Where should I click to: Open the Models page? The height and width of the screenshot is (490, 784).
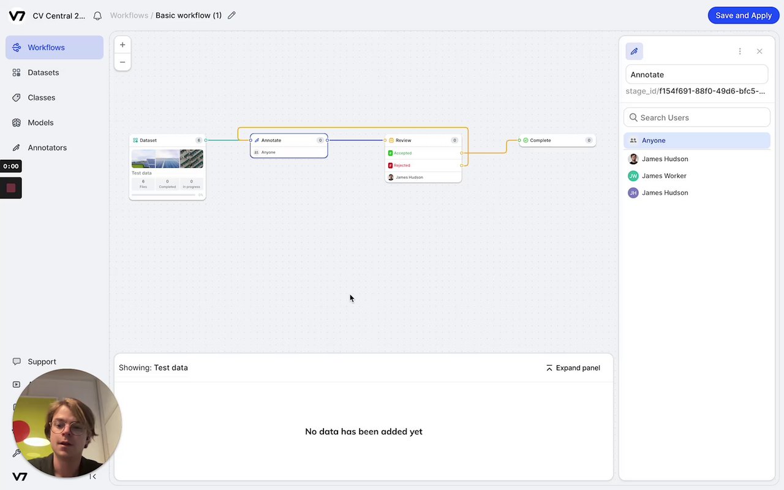pyautogui.click(x=40, y=123)
